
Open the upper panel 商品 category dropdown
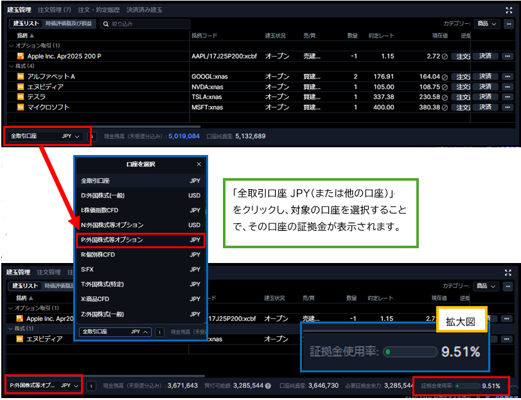pyautogui.click(x=487, y=24)
